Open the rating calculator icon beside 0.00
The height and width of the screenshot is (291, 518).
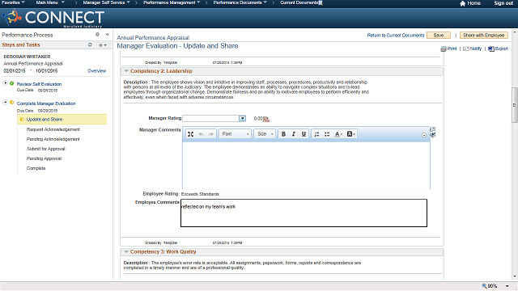pos(266,119)
